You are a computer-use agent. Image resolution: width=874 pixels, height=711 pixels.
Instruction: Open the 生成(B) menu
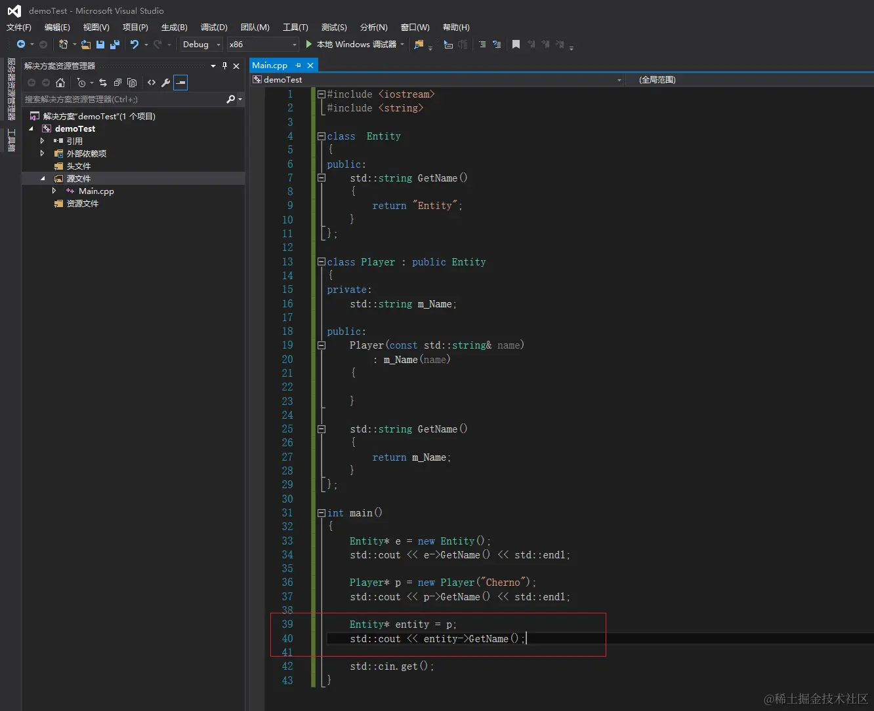pos(175,28)
